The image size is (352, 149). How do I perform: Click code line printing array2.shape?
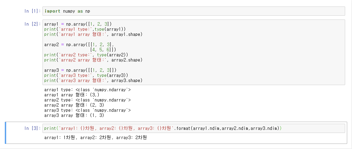click(x=93, y=60)
